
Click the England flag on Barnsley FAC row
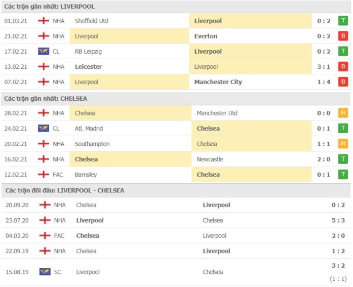(44, 175)
